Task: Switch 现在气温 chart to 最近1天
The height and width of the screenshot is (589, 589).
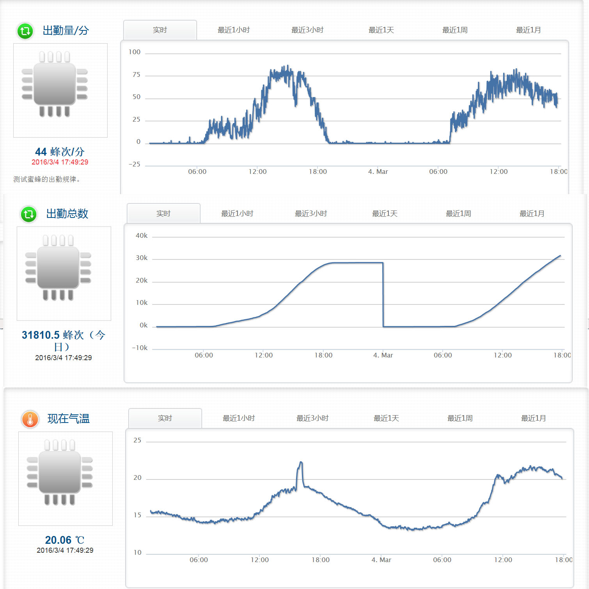Action: pyautogui.click(x=386, y=418)
